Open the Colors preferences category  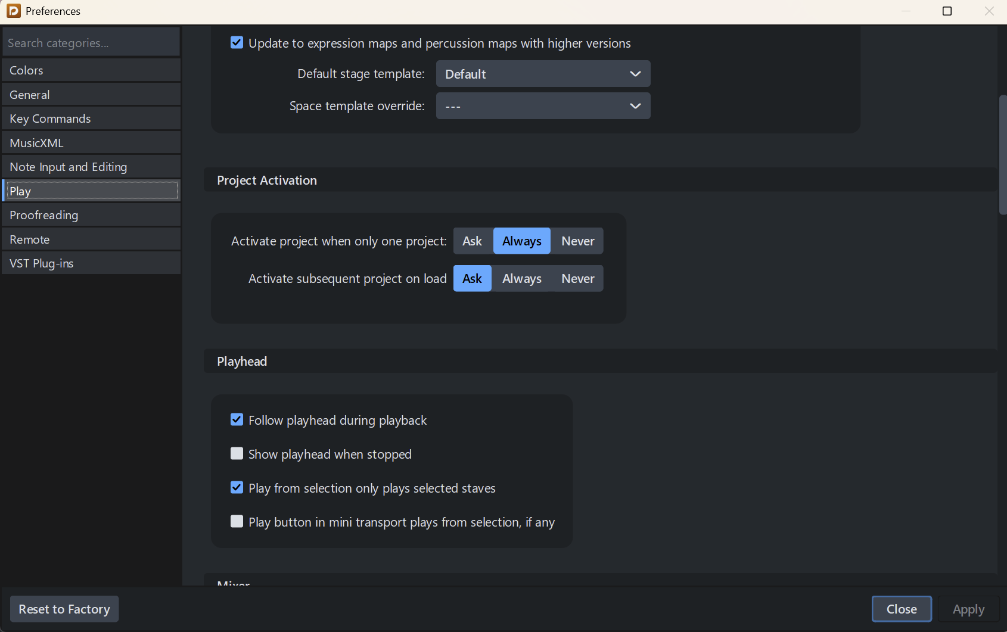click(91, 70)
